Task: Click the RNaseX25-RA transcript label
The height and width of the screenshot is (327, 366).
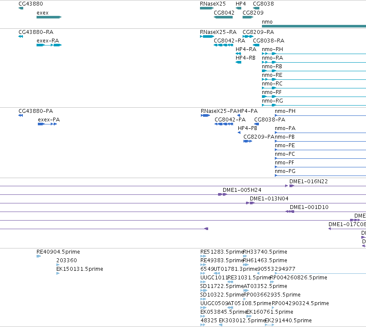Action: 218,32
